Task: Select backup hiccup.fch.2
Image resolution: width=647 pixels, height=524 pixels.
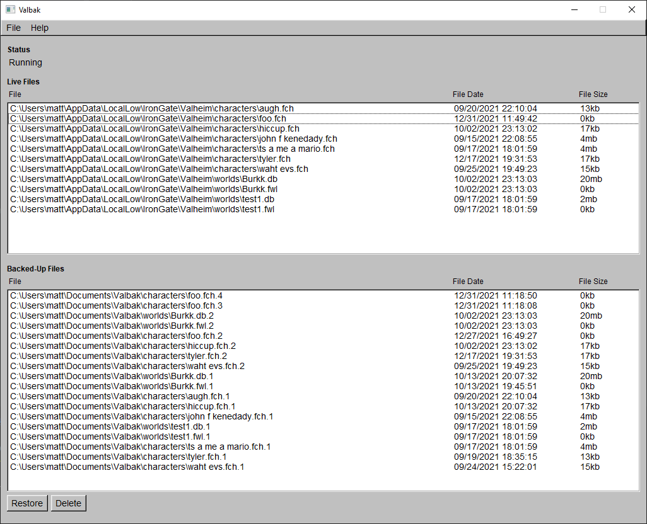Action: [323, 346]
